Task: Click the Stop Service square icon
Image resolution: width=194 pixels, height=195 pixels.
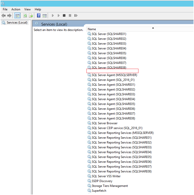Action: point(64,15)
